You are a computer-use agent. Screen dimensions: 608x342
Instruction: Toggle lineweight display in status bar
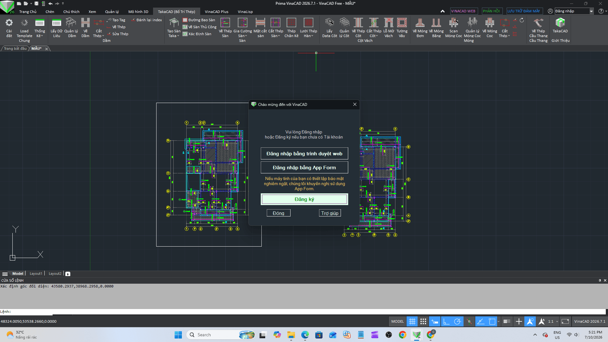507,321
